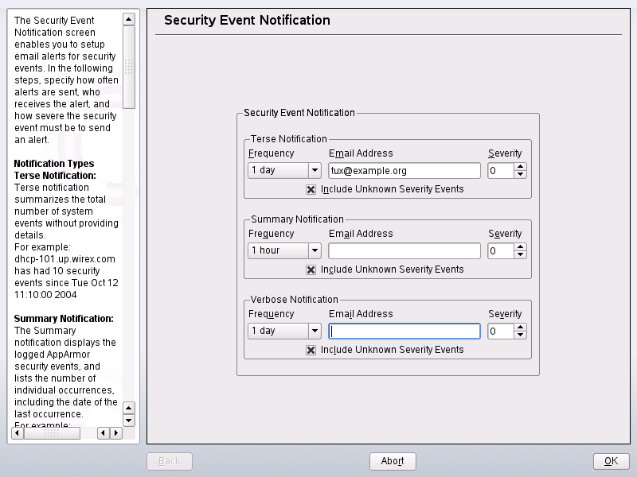This screenshot has height=477, width=637.
Task: Increase Verbose Notification Severity with up arrow
Action: coord(518,328)
